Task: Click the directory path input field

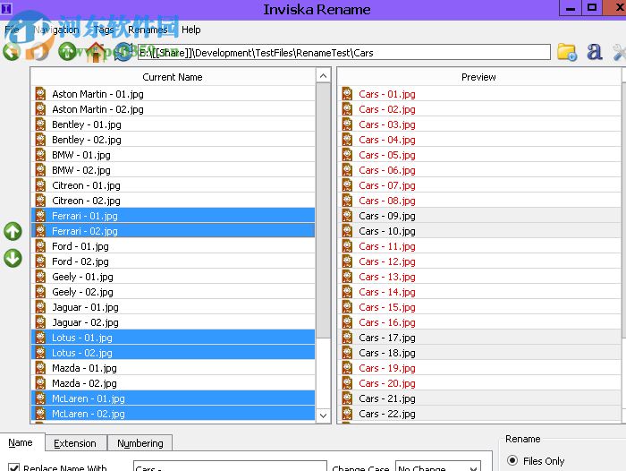Action: pyautogui.click(x=344, y=53)
